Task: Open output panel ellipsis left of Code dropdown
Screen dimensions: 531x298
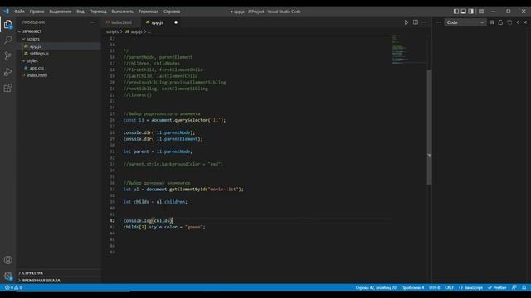Action: point(439,22)
